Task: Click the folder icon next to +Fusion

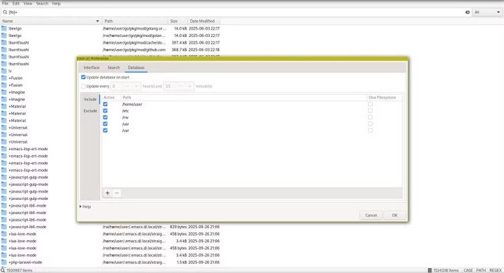Action: 4,78
